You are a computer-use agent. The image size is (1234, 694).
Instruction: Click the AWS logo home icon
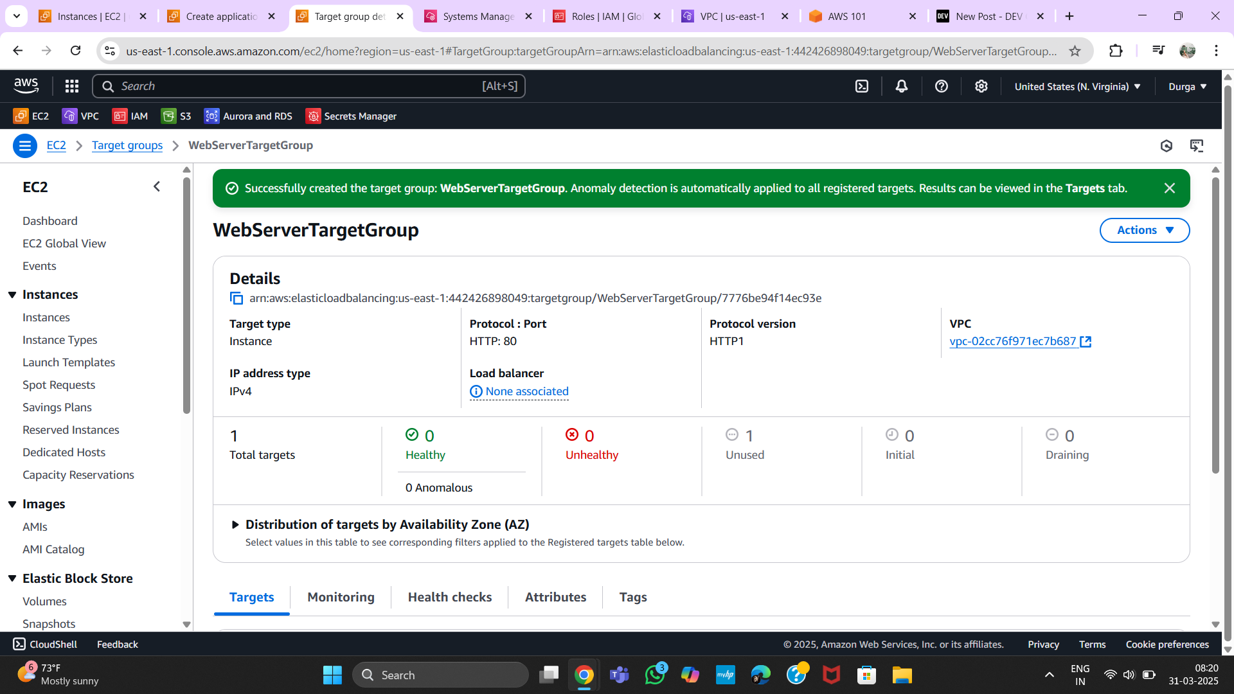point(26,85)
